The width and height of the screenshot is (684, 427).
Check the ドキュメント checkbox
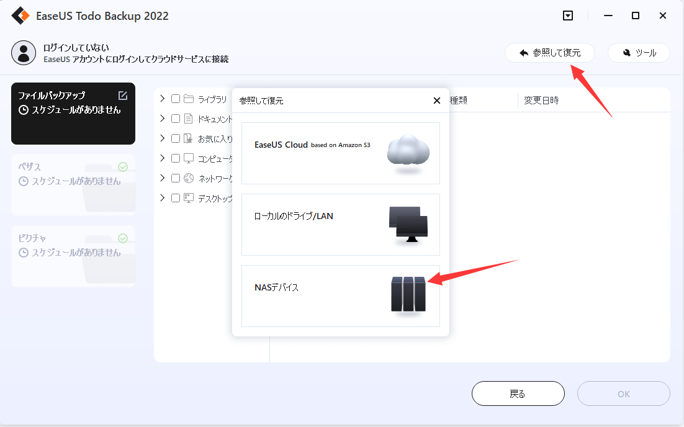(x=176, y=119)
